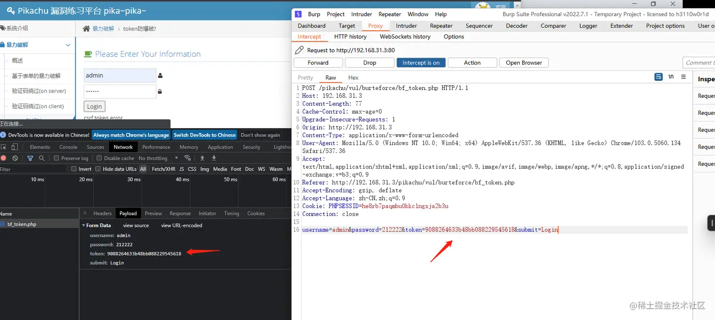Viewport: 715px width, 320px height.
Task: Open network conditions Wi-Fi gear icon
Action: (187, 158)
